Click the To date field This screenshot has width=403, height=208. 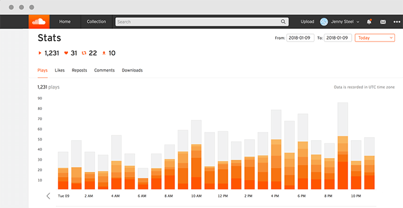pyautogui.click(x=338, y=38)
